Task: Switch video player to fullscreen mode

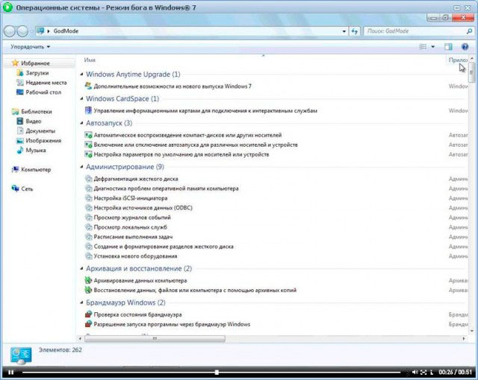Action: pos(423,372)
